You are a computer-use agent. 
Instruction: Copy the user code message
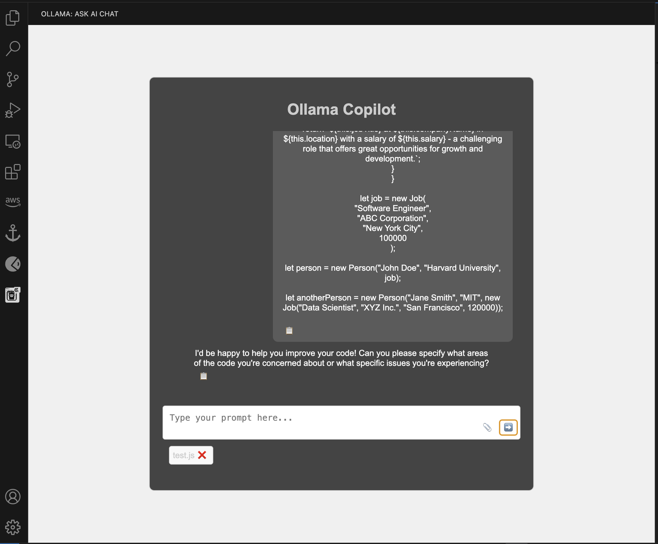tap(289, 330)
